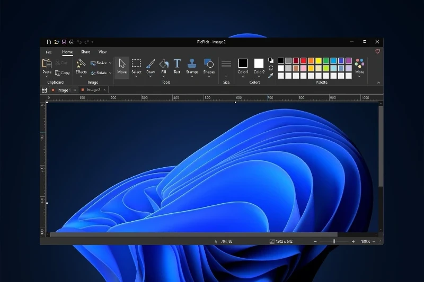
Task: Click the save icon in quick access toolbar
Action: (x=64, y=42)
